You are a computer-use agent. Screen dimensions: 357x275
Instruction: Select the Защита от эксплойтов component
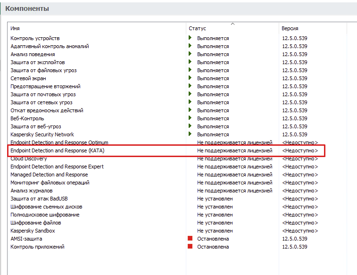38,62
